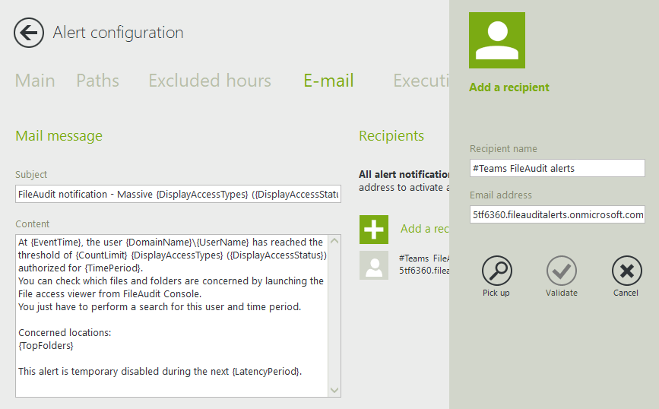Select the gray avatar icon in Recipients list
The width and height of the screenshot is (659, 409).
[x=374, y=265]
